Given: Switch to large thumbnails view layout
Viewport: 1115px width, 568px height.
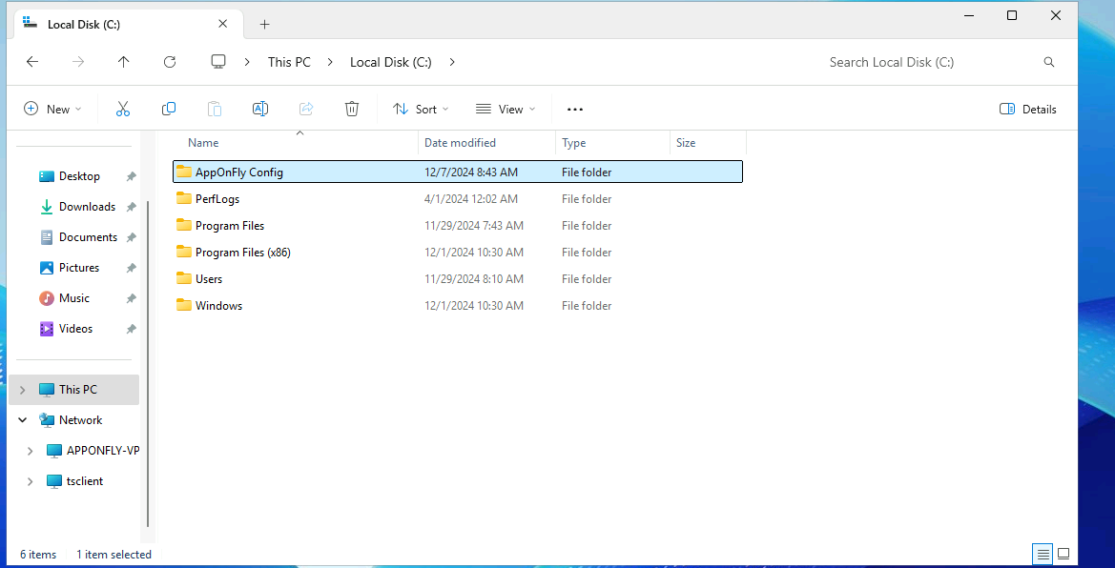Looking at the screenshot, I should (1063, 554).
